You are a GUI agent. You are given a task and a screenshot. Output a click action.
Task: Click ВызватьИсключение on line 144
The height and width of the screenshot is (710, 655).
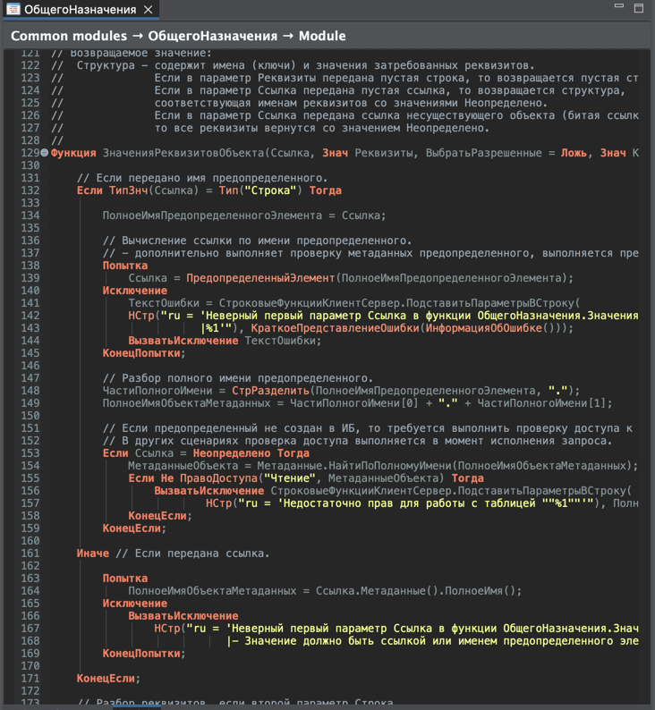[183, 341]
